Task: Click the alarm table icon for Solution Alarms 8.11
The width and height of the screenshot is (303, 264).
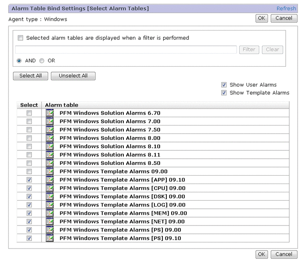Action: (50, 154)
